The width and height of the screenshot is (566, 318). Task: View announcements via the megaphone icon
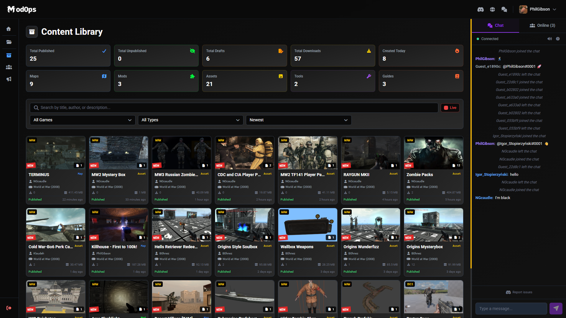tap(9, 79)
